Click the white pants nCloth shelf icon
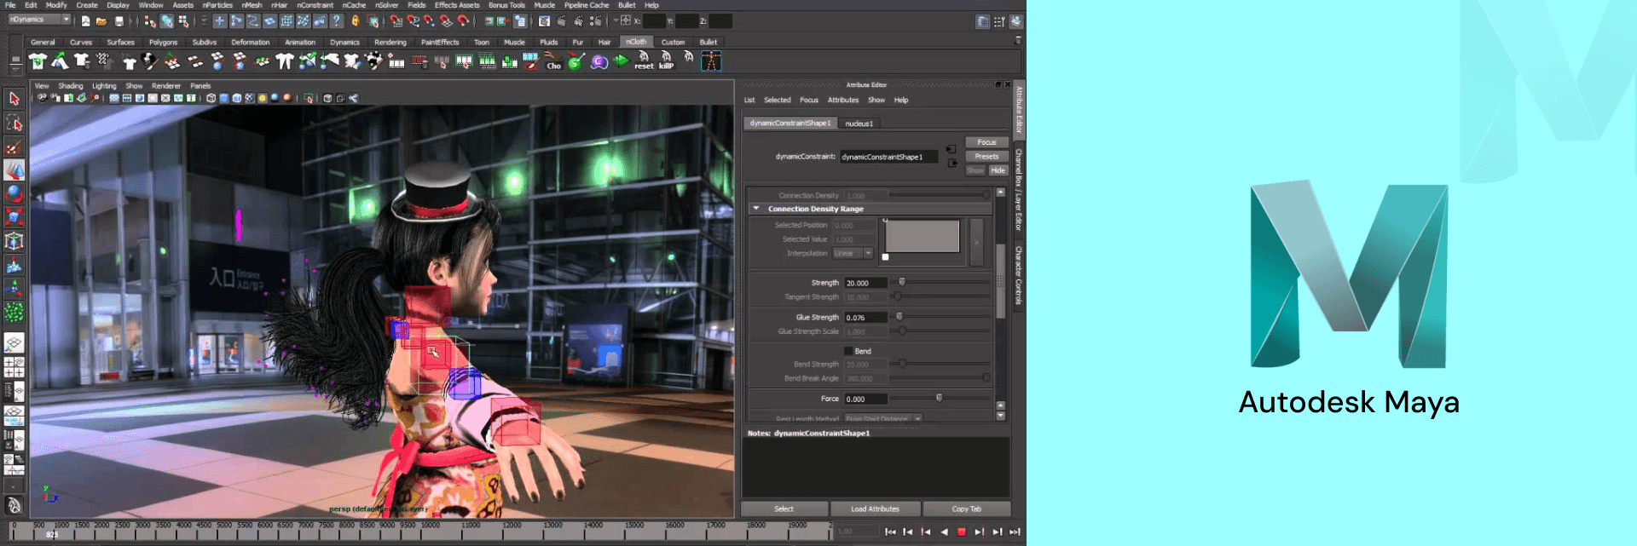1637x546 pixels. [285, 60]
